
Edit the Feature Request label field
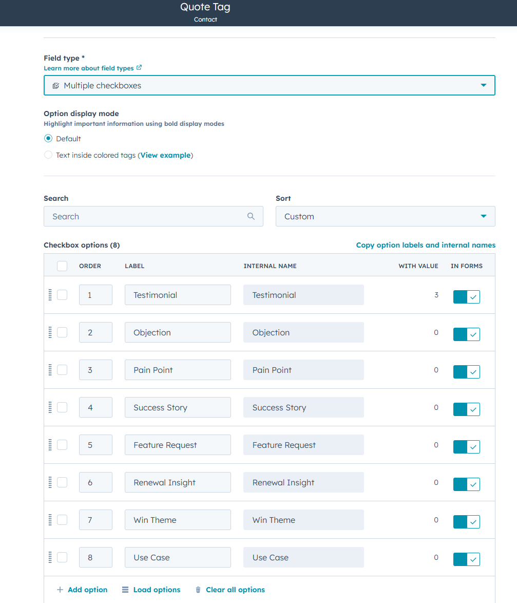click(x=178, y=445)
